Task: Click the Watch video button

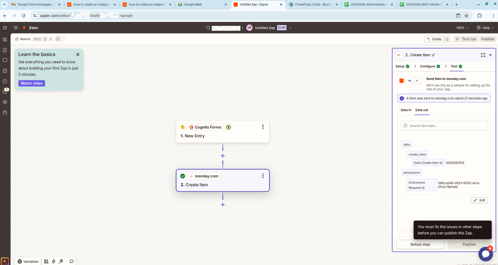Action: coord(32,83)
